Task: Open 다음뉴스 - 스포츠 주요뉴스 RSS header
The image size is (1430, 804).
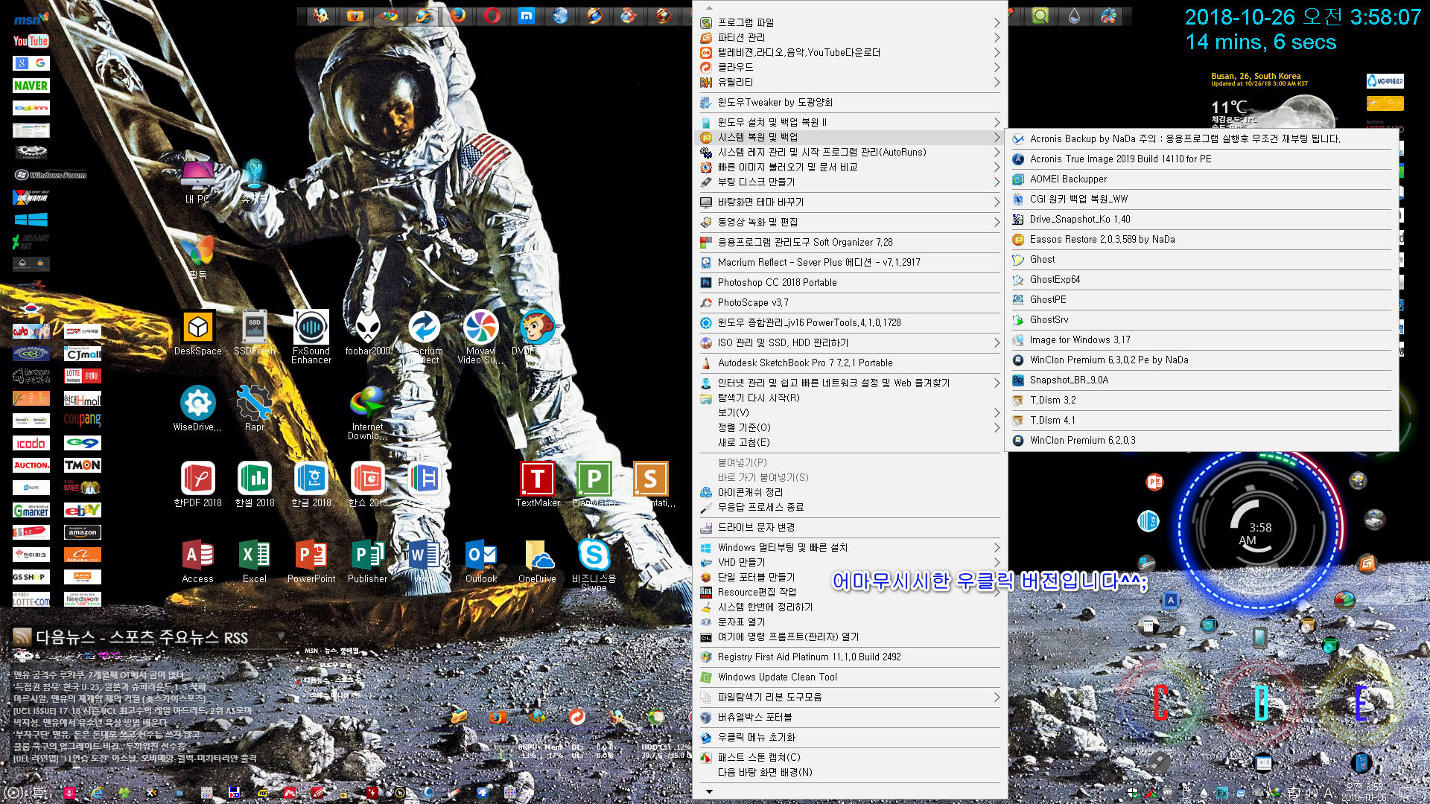Action: [x=142, y=637]
